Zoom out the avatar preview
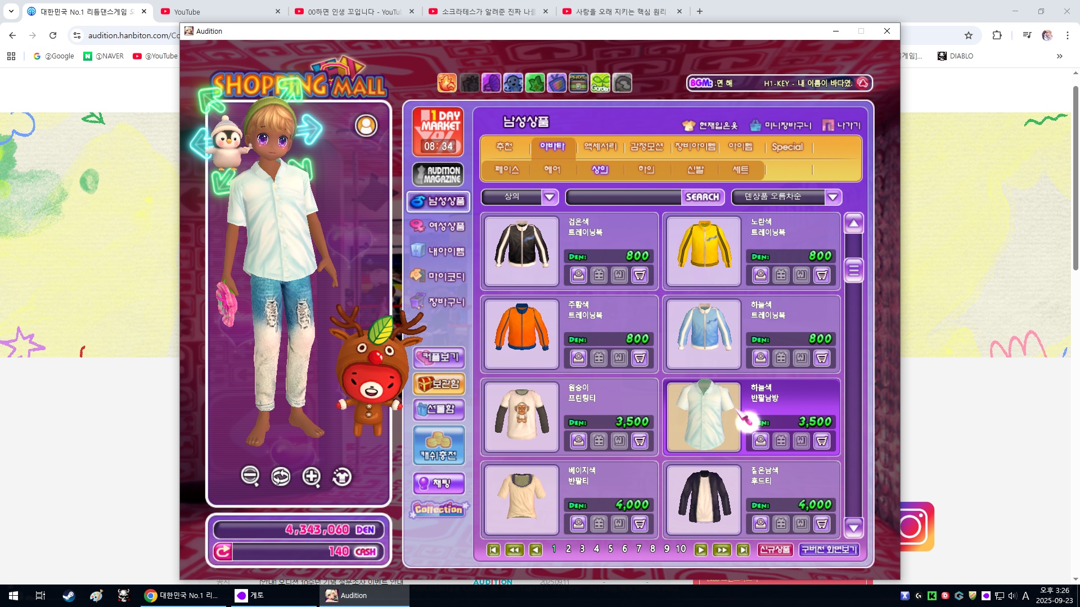Image resolution: width=1080 pixels, height=607 pixels. 250,476
